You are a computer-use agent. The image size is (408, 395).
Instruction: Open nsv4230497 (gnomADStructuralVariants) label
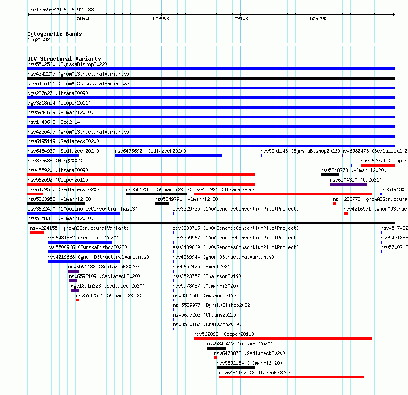click(78, 132)
